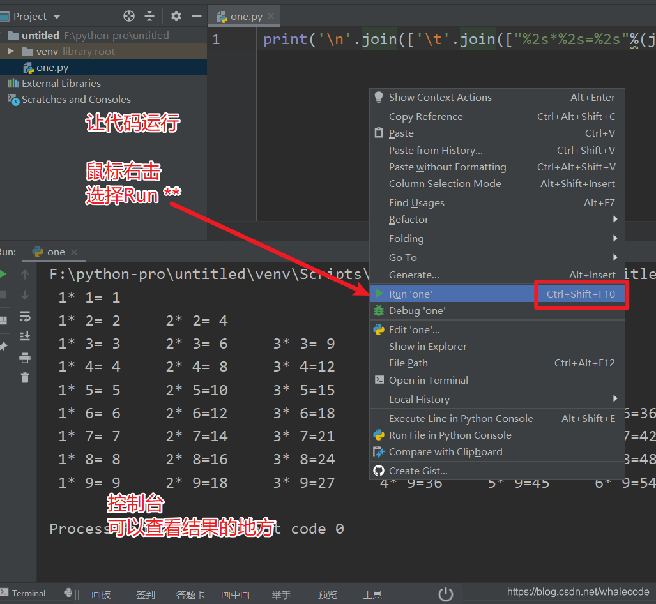Choose Create Gist...
Image resolution: width=656 pixels, height=604 pixels.
[497, 471]
